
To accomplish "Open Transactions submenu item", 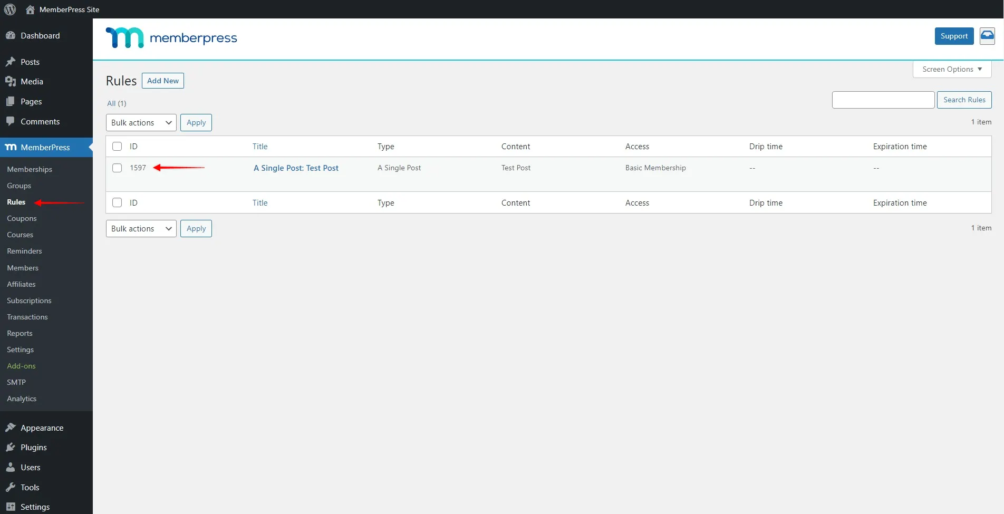I will [x=27, y=317].
